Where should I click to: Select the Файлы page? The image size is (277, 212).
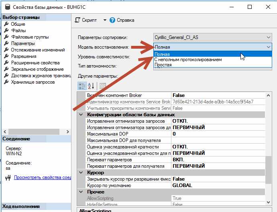coord(18,31)
